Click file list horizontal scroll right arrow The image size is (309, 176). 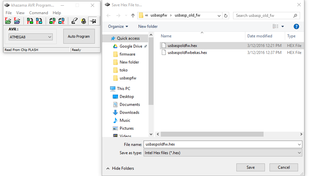pyautogui.click(x=301, y=134)
